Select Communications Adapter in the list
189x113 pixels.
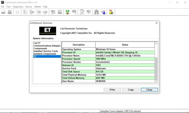(x=47, y=46)
